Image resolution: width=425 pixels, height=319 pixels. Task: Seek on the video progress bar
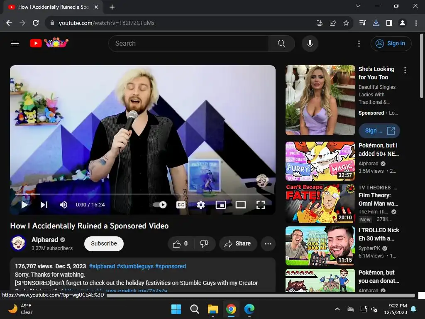coord(143,194)
